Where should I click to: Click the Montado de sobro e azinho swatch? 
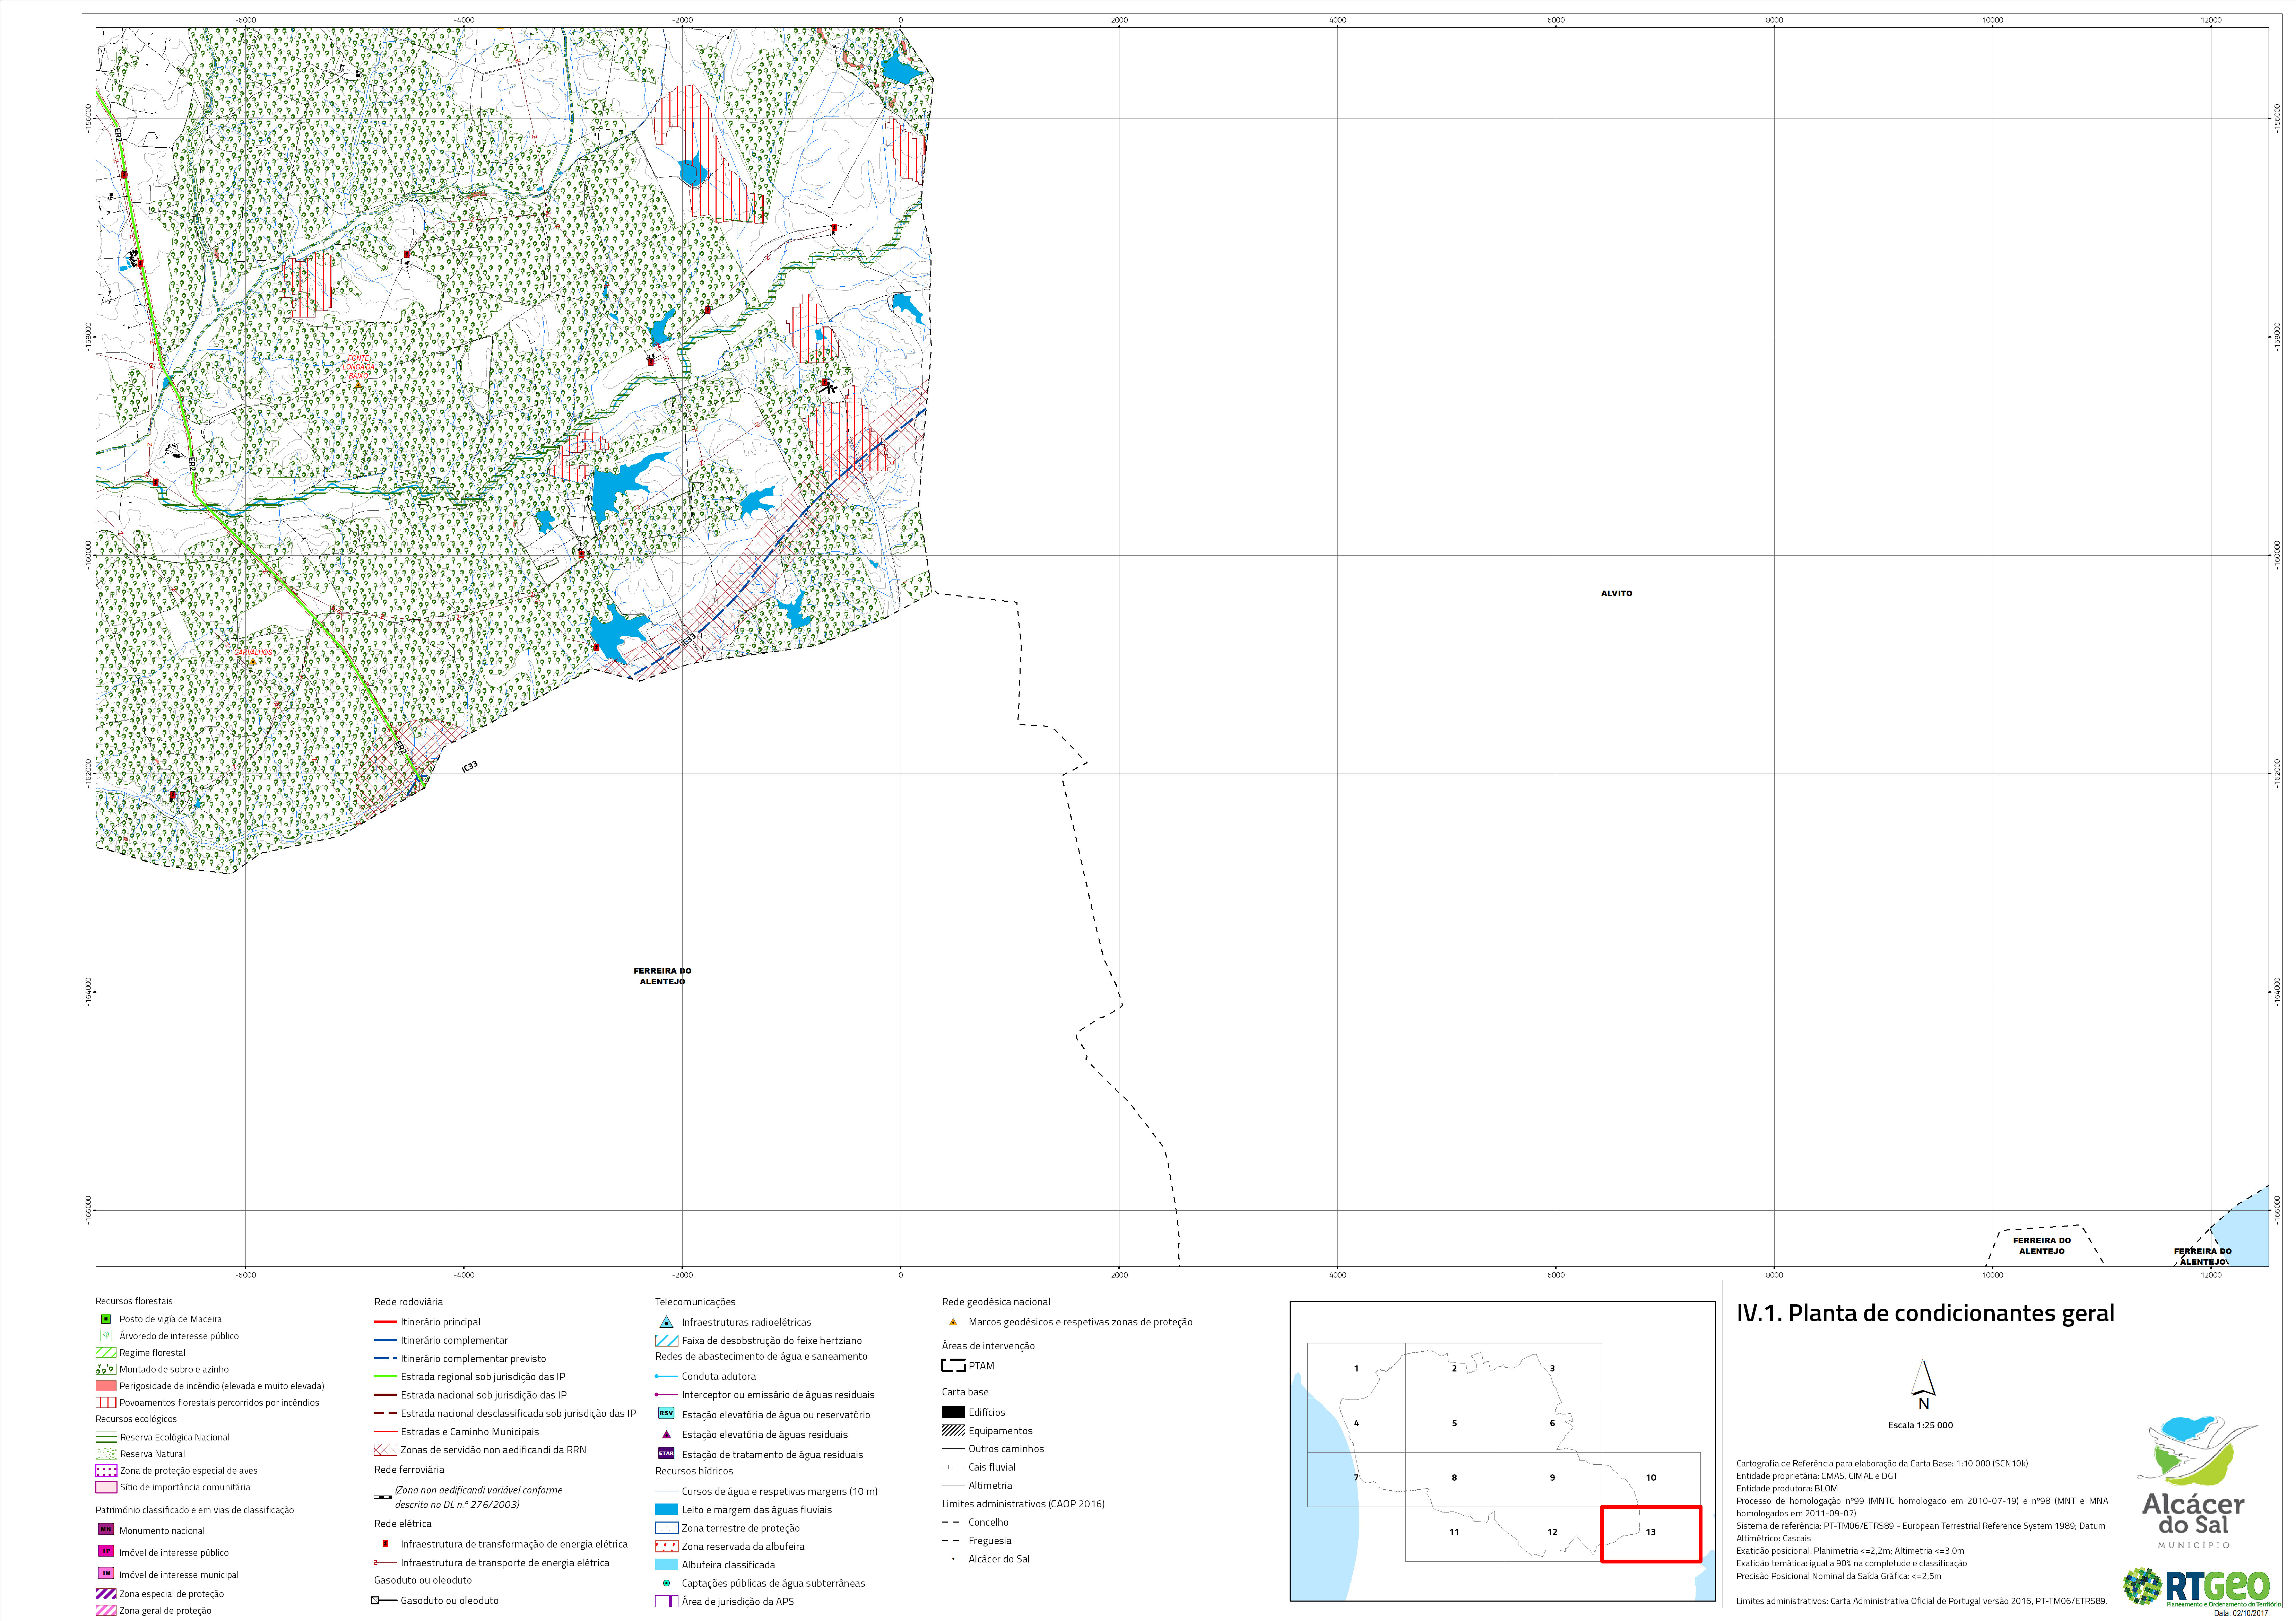[106, 1369]
